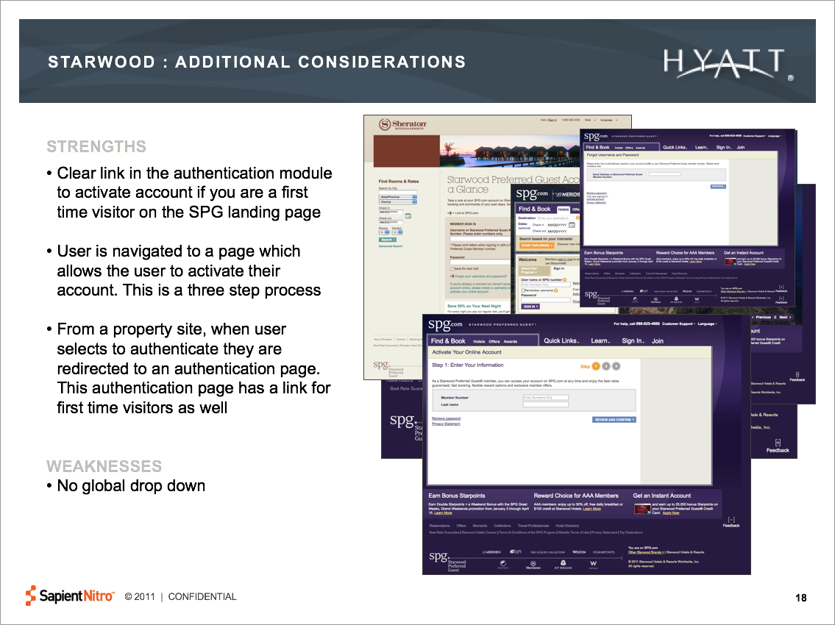Tick the 'Remember username' checkbox

[x=523, y=291]
